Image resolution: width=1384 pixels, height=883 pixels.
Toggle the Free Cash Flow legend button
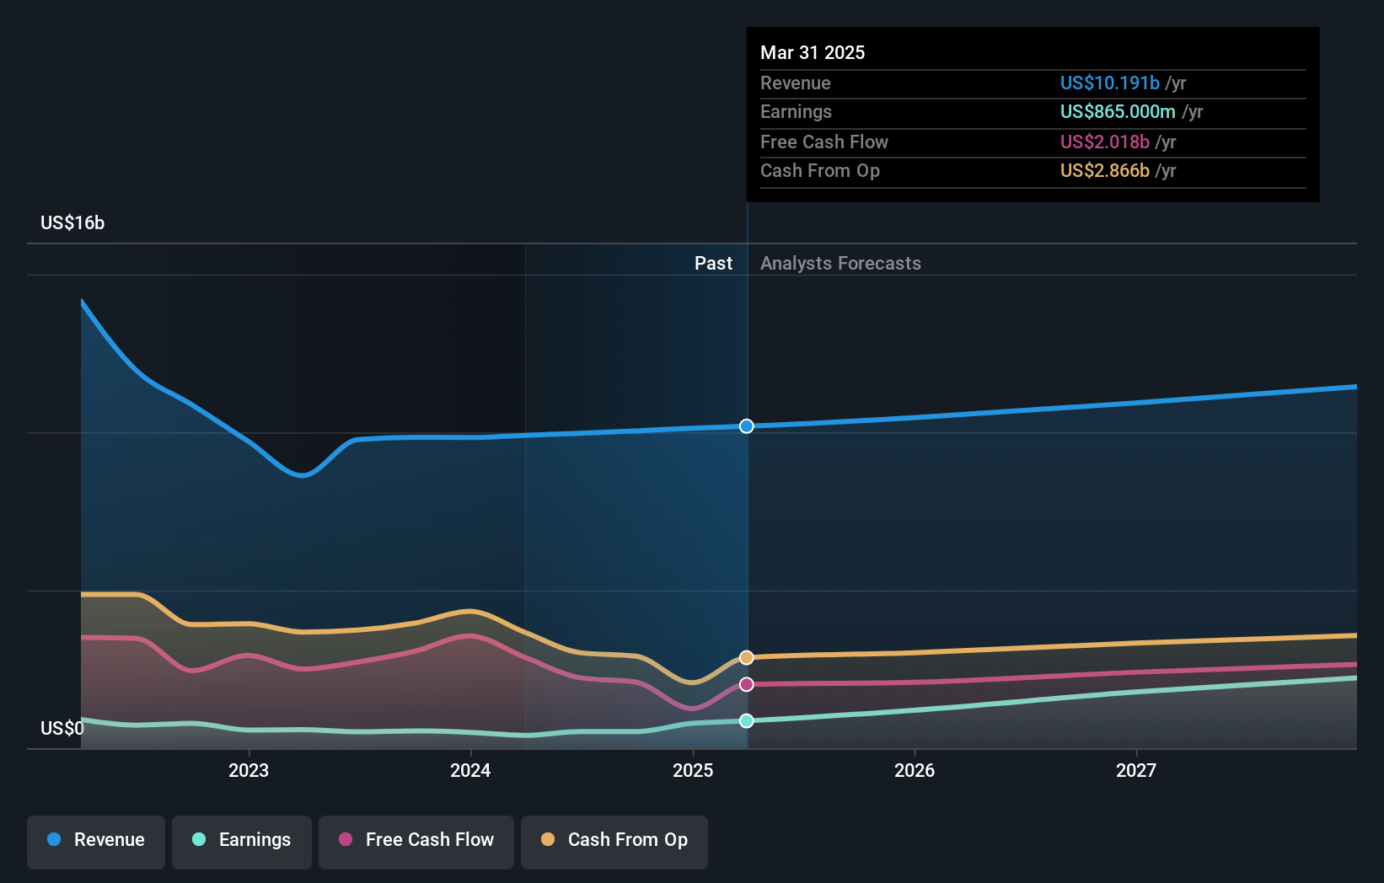click(x=416, y=842)
